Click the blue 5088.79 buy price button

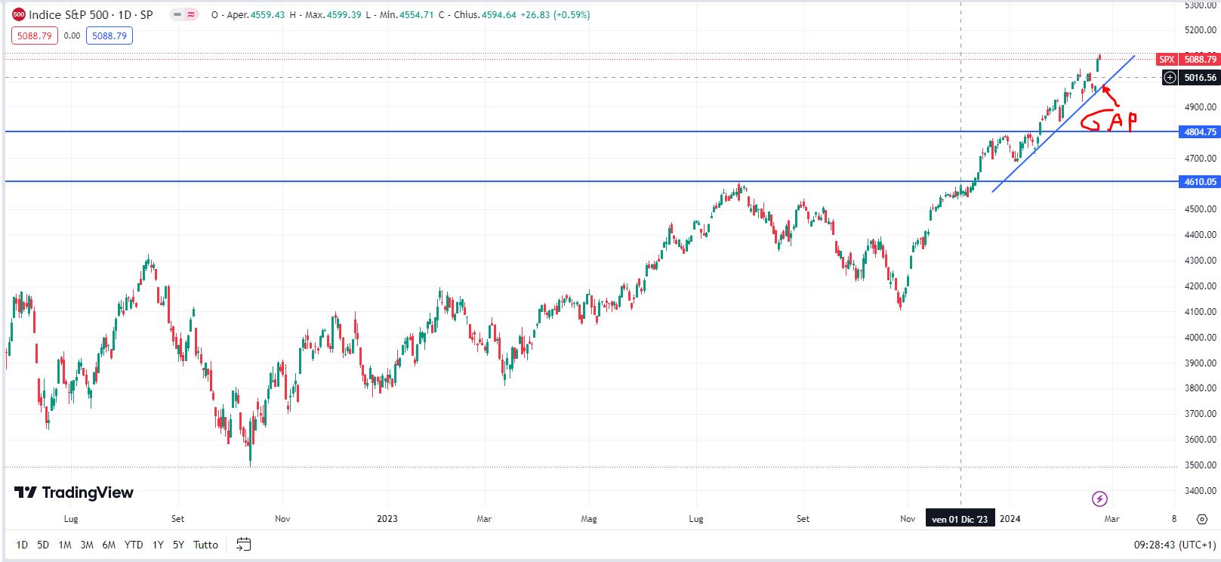point(109,36)
